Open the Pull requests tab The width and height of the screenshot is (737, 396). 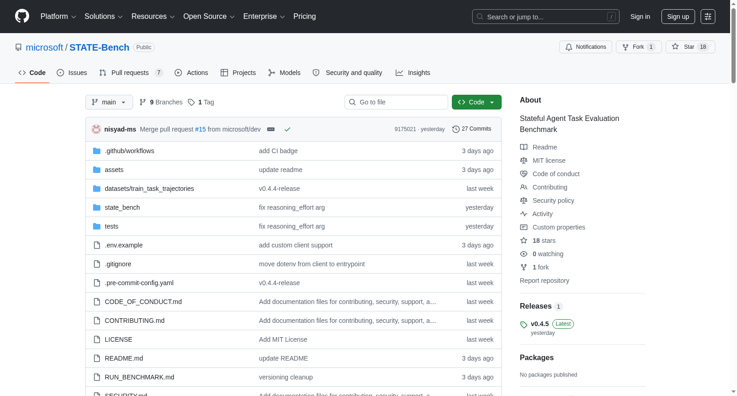coord(131,73)
